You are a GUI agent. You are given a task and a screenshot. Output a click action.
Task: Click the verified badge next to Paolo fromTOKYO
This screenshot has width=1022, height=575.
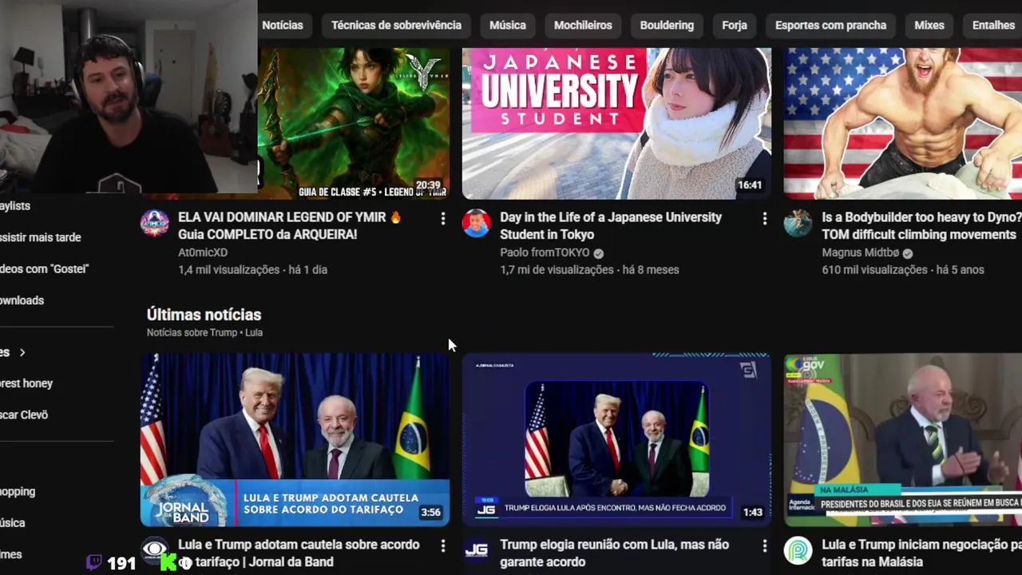pos(599,253)
